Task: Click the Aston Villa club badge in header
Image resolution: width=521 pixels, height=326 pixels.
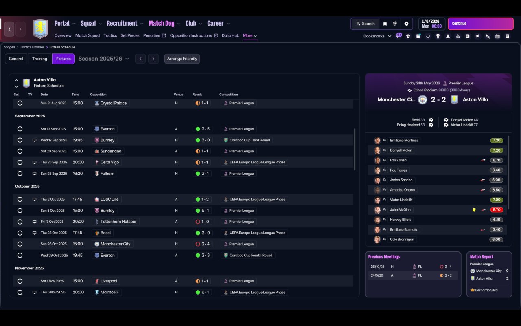Action: (40, 29)
